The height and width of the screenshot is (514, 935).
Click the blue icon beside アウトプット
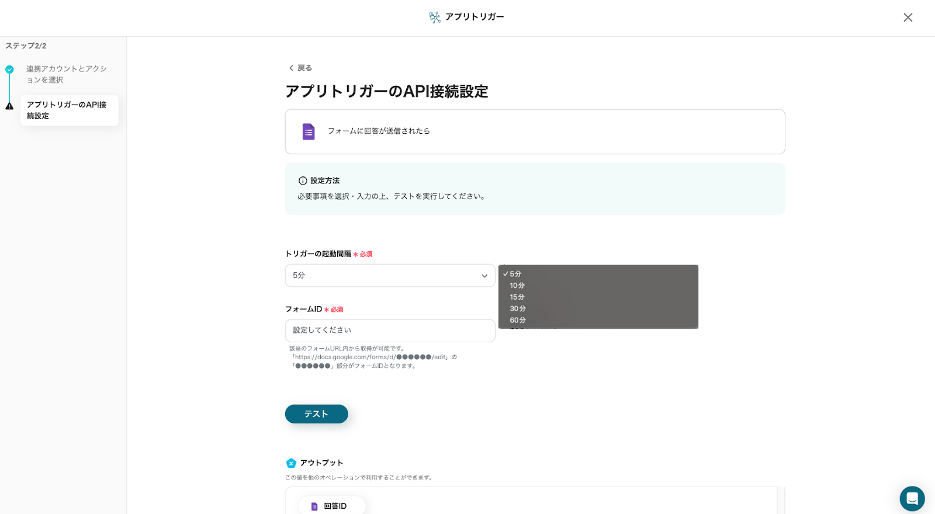(291, 463)
